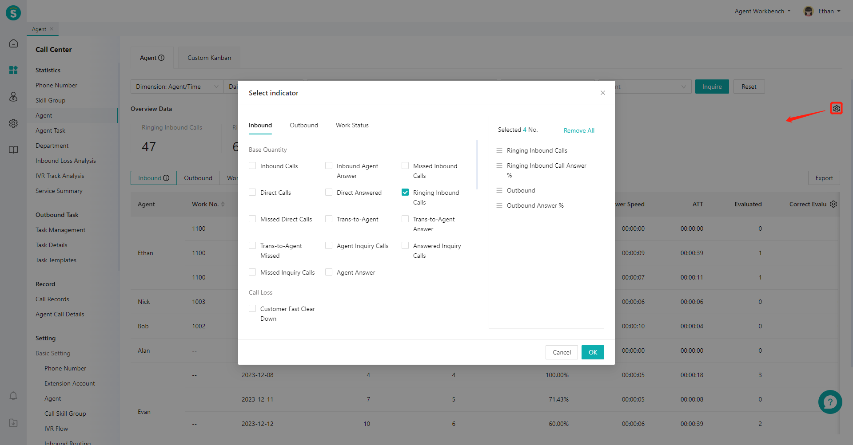Click the overview data settings gear icon

click(837, 108)
